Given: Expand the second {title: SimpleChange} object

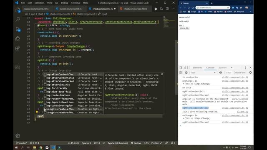Looking at the screenshot, I should [x=183, y=118].
